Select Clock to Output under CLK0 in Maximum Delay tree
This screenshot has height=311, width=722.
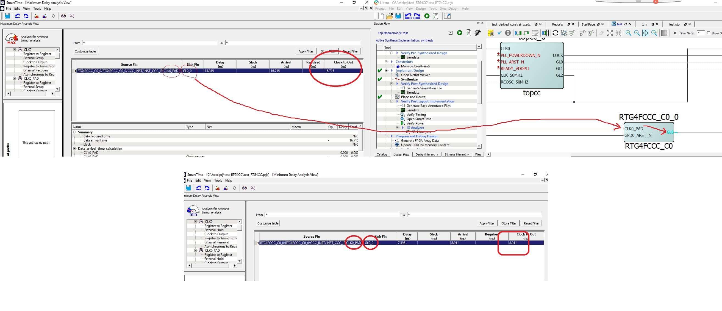[35, 62]
